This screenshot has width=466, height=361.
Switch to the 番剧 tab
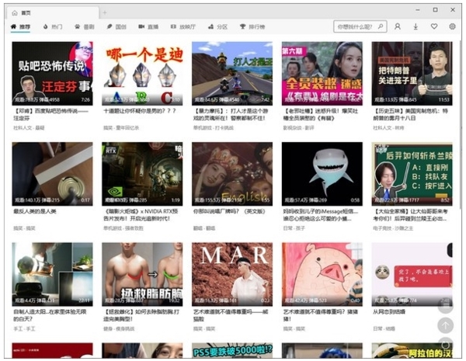pyautogui.click(x=85, y=26)
